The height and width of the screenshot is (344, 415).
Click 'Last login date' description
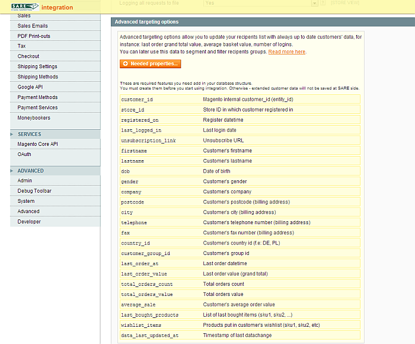(220, 130)
